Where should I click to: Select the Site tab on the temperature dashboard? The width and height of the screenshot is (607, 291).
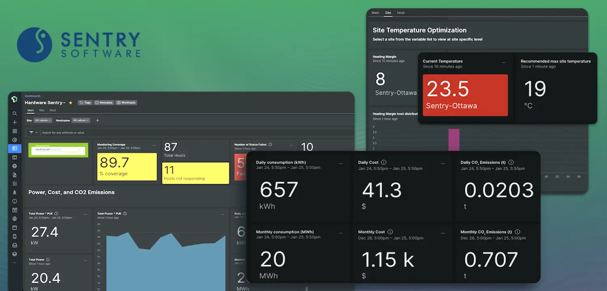pyautogui.click(x=388, y=13)
